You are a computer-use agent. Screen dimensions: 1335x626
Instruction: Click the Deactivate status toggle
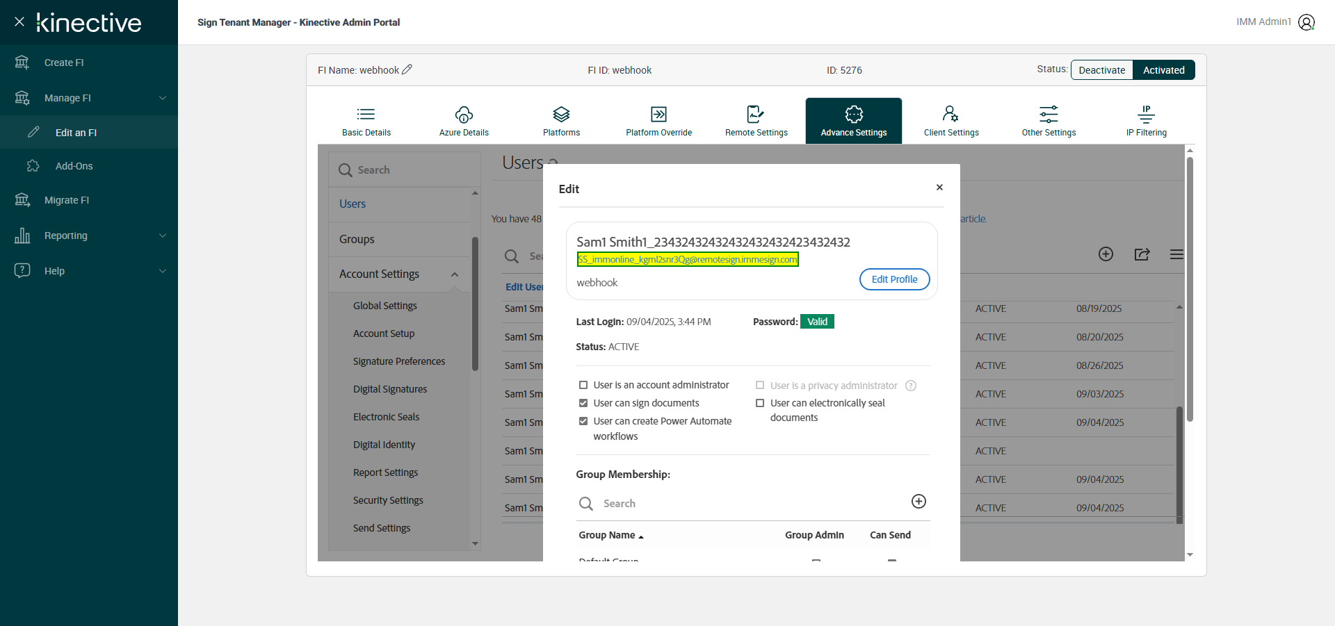point(1102,70)
